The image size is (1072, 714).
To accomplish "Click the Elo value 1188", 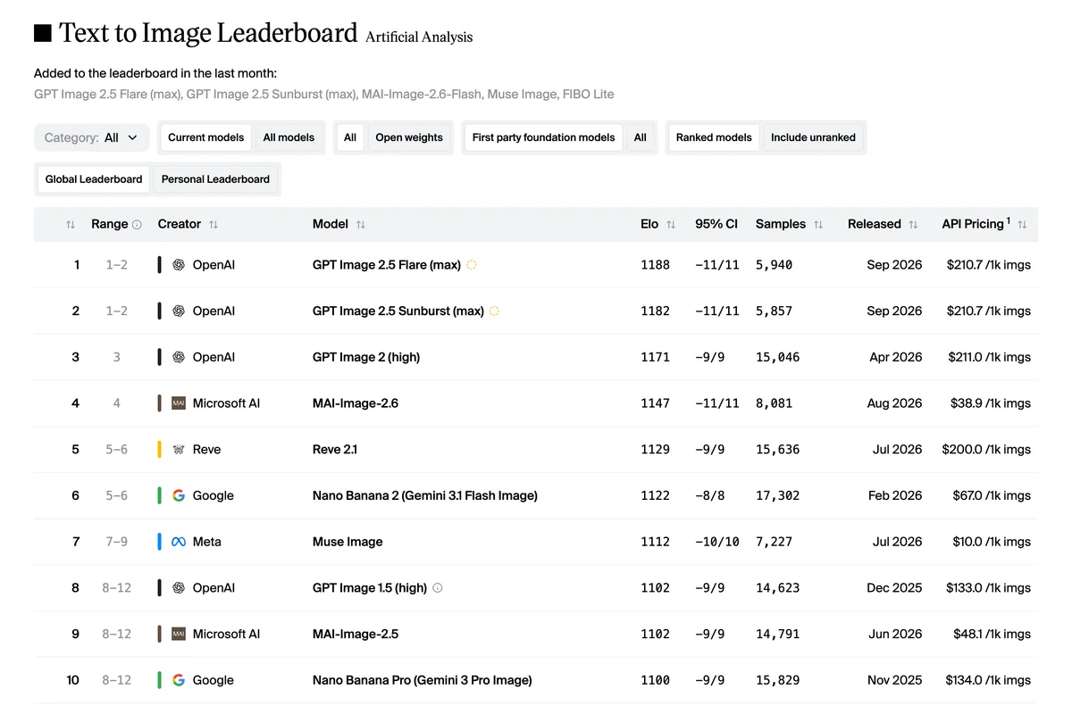I will click(x=655, y=265).
